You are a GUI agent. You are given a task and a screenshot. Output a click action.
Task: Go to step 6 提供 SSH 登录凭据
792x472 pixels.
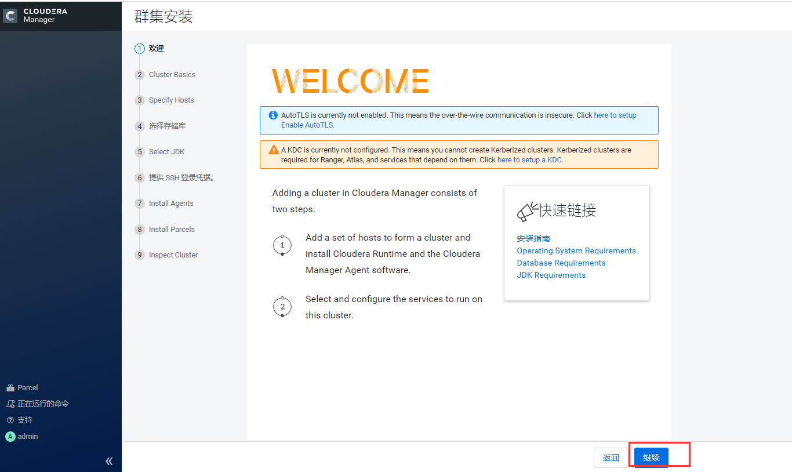coord(175,177)
